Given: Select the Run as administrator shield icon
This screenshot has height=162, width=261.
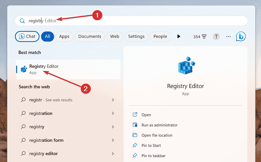Looking at the screenshot, I should click(135, 125).
